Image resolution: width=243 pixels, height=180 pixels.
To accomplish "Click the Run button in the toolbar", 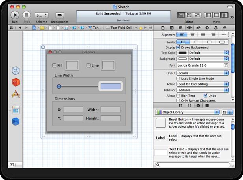I will click(15, 15).
